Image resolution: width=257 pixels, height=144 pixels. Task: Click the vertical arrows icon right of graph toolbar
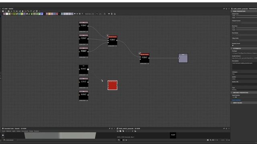[112, 14]
